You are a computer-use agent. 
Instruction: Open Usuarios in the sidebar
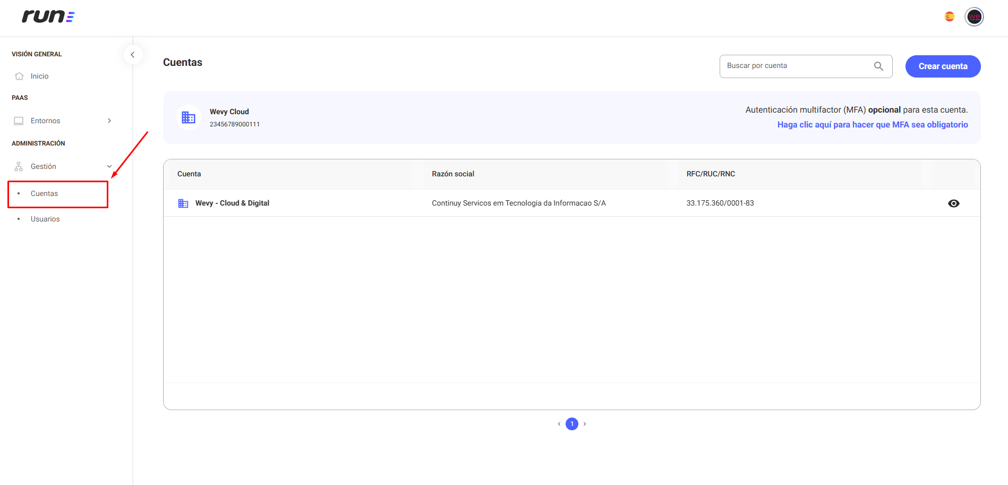[45, 219]
